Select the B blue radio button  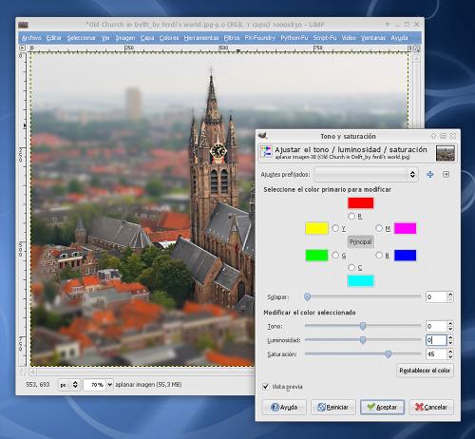click(x=379, y=255)
